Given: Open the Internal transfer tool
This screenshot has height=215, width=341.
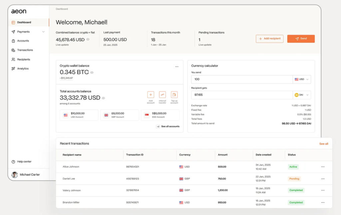Looking at the screenshot, I should pyautogui.click(x=162, y=95).
